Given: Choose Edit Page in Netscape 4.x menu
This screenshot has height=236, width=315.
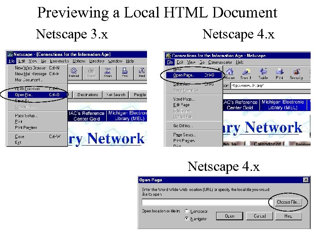Looking at the screenshot, I should coord(194,105).
